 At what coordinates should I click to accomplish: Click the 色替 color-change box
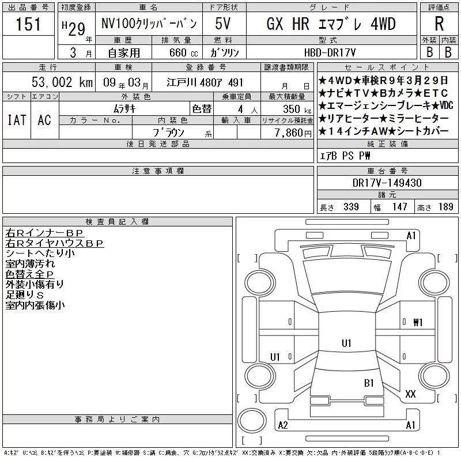(202, 109)
